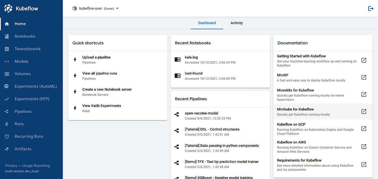Image resolution: width=378 pixels, height=179 pixels.
Task: Open Create a new Notebook server shortcut
Action: point(118,92)
